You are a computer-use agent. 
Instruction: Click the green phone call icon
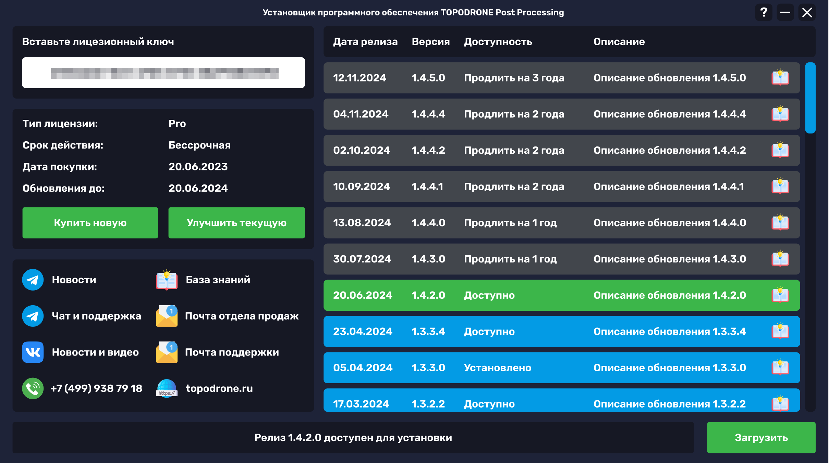click(33, 388)
